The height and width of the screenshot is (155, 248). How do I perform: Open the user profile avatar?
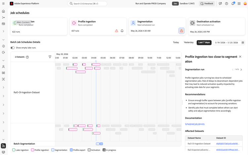click(245, 4)
